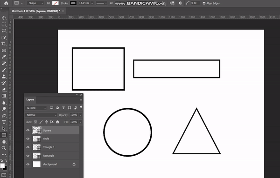Screen dimensions: 280x178
Task: Filter layers by smart objects
Action: pyautogui.click(x=76, y=108)
